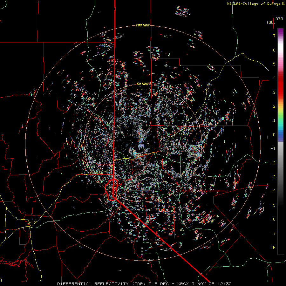Click the -1 value on the scale
This screenshot has height=286, width=286.
click(x=273, y=149)
